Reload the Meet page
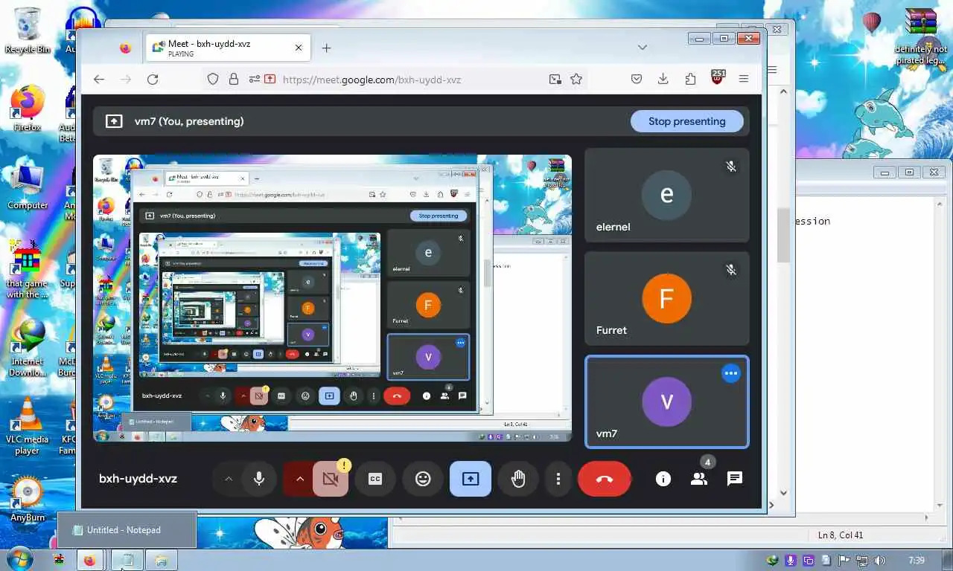The width and height of the screenshot is (953, 571). (x=153, y=79)
